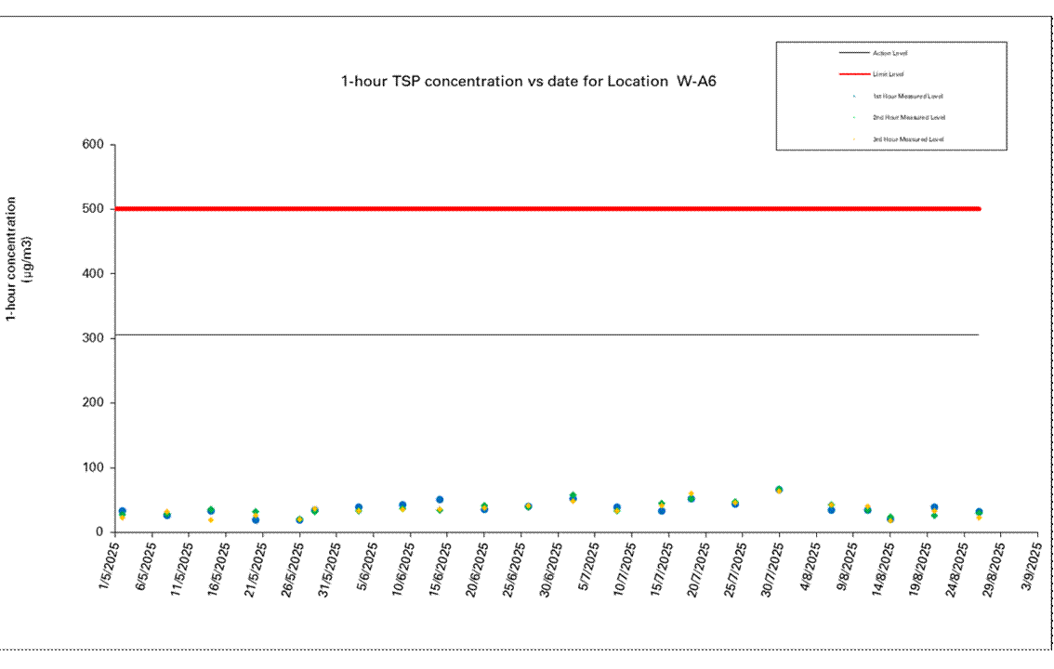The image size is (1054, 669).
Task: Click the 1st Hour Measured Level legend marker
Action: pos(855,96)
